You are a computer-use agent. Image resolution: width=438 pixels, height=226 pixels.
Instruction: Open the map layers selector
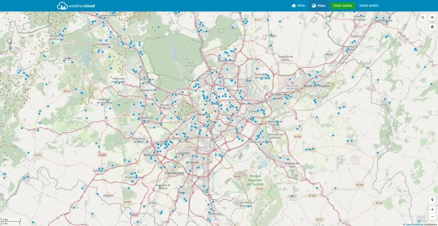click(432, 27)
